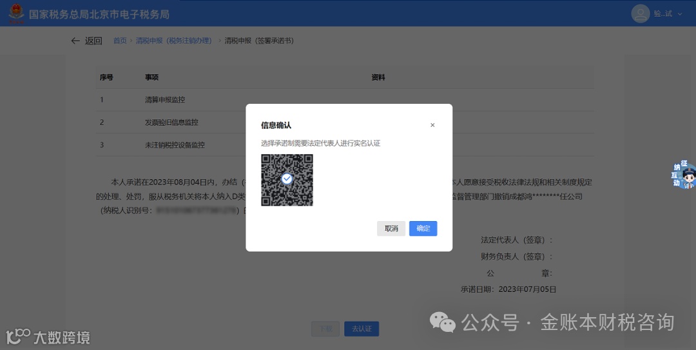
Task: Expand the user account dropdown arrow
Action: [680, 14]
